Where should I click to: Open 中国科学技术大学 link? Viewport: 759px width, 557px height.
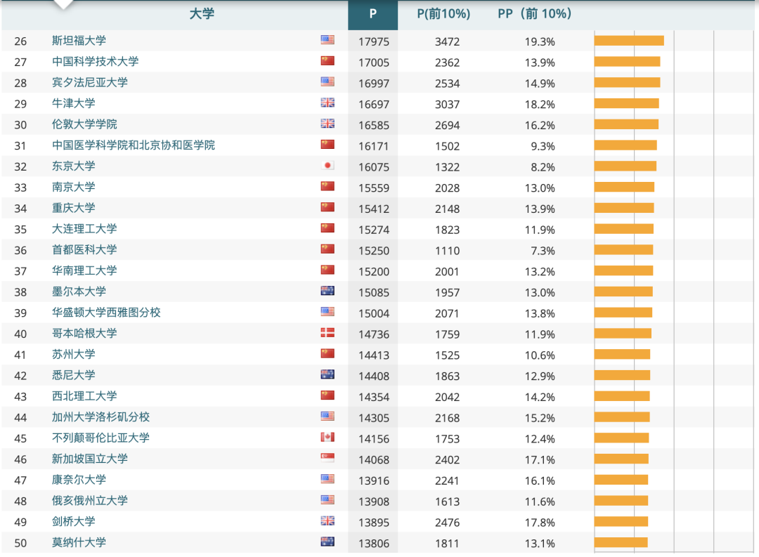pos(96,61)
